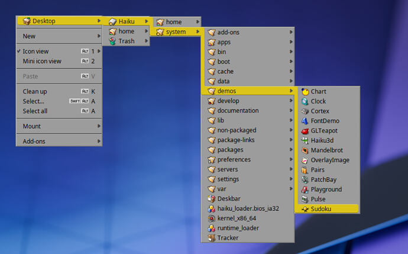
Task: Expand the var folder arrow
Action: tap(291, 189)
